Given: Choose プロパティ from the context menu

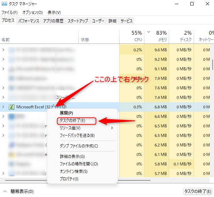Looking at the screenshot, I should pos(69,179).
